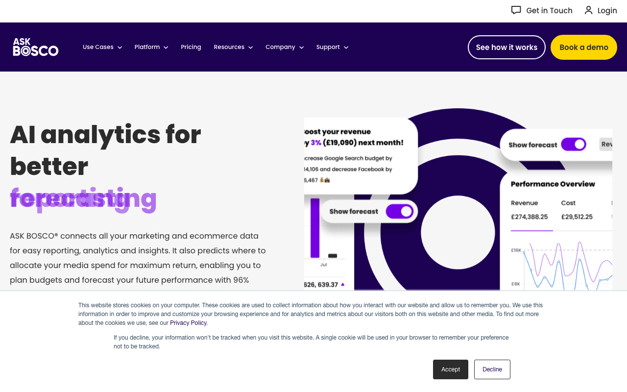
Task: Toggle the lower Show forecast switch
Action: (399, 211)
